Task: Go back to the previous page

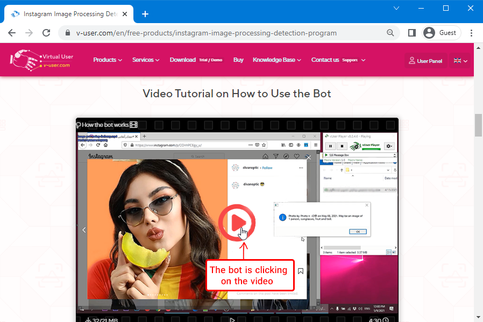Action: pyautogui.click(x=12, y=33)
